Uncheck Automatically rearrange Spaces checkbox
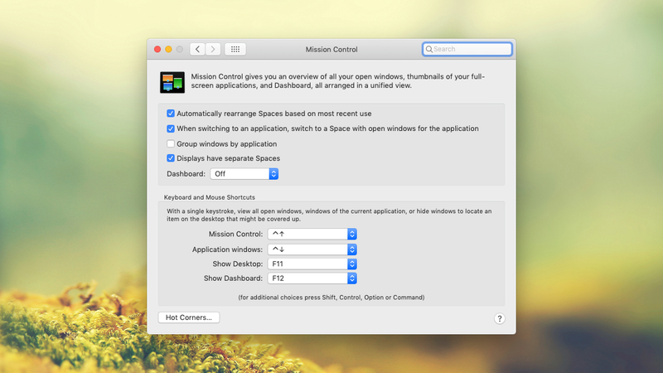The image size is (663, 373). [x=171, y=114]
